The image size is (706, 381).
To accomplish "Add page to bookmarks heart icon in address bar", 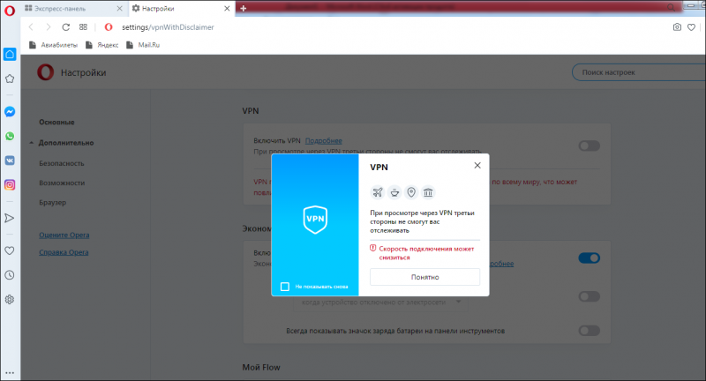I will point(691,27).
